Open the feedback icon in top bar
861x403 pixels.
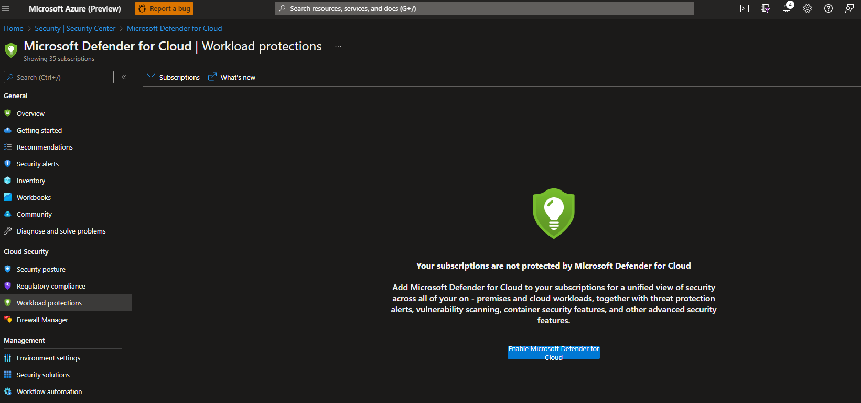pyautogui.click(x=849, y=8)
